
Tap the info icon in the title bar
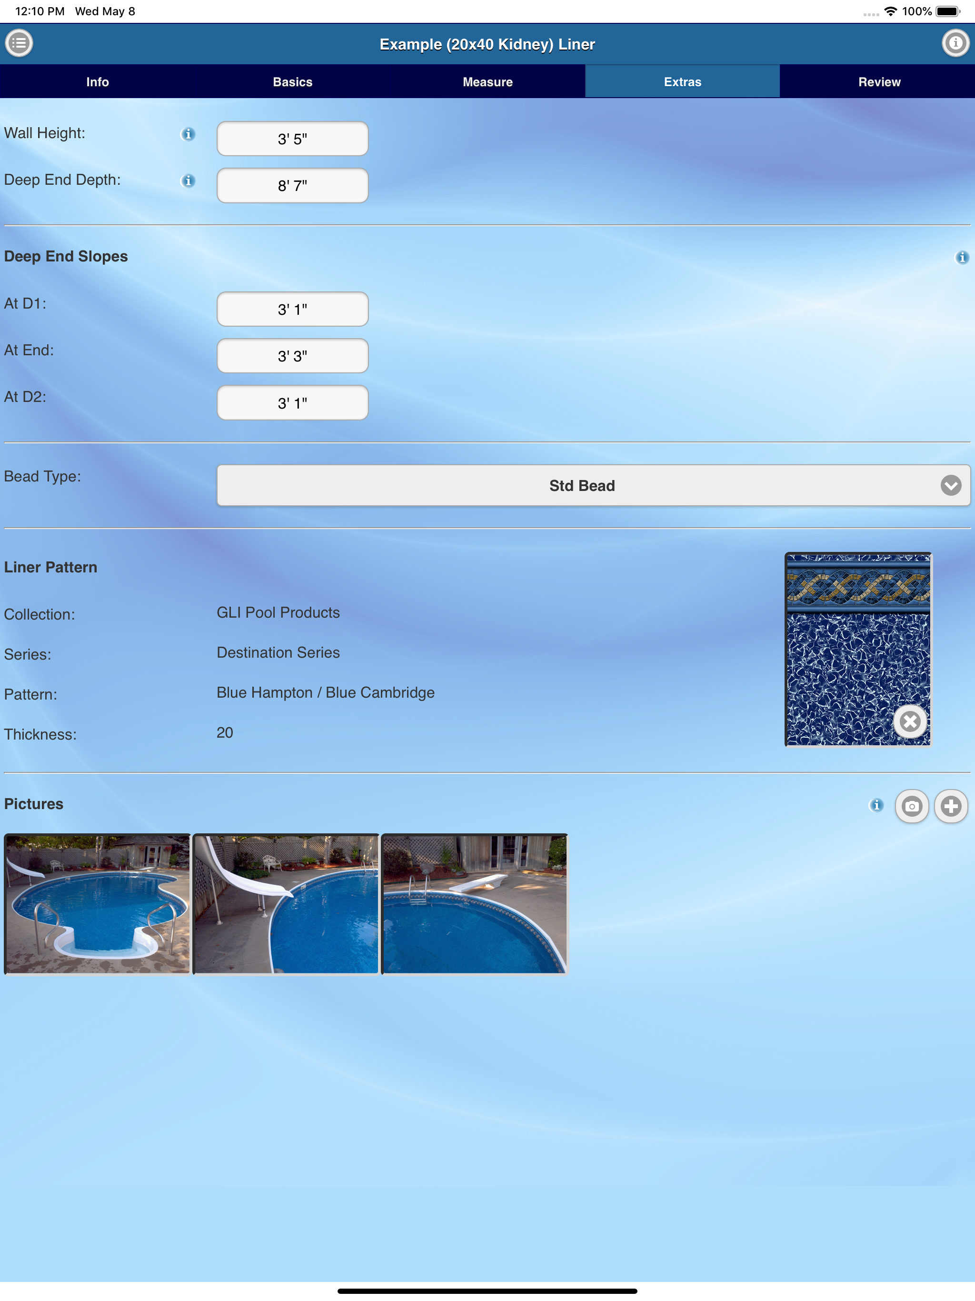(x=955, y=43)
